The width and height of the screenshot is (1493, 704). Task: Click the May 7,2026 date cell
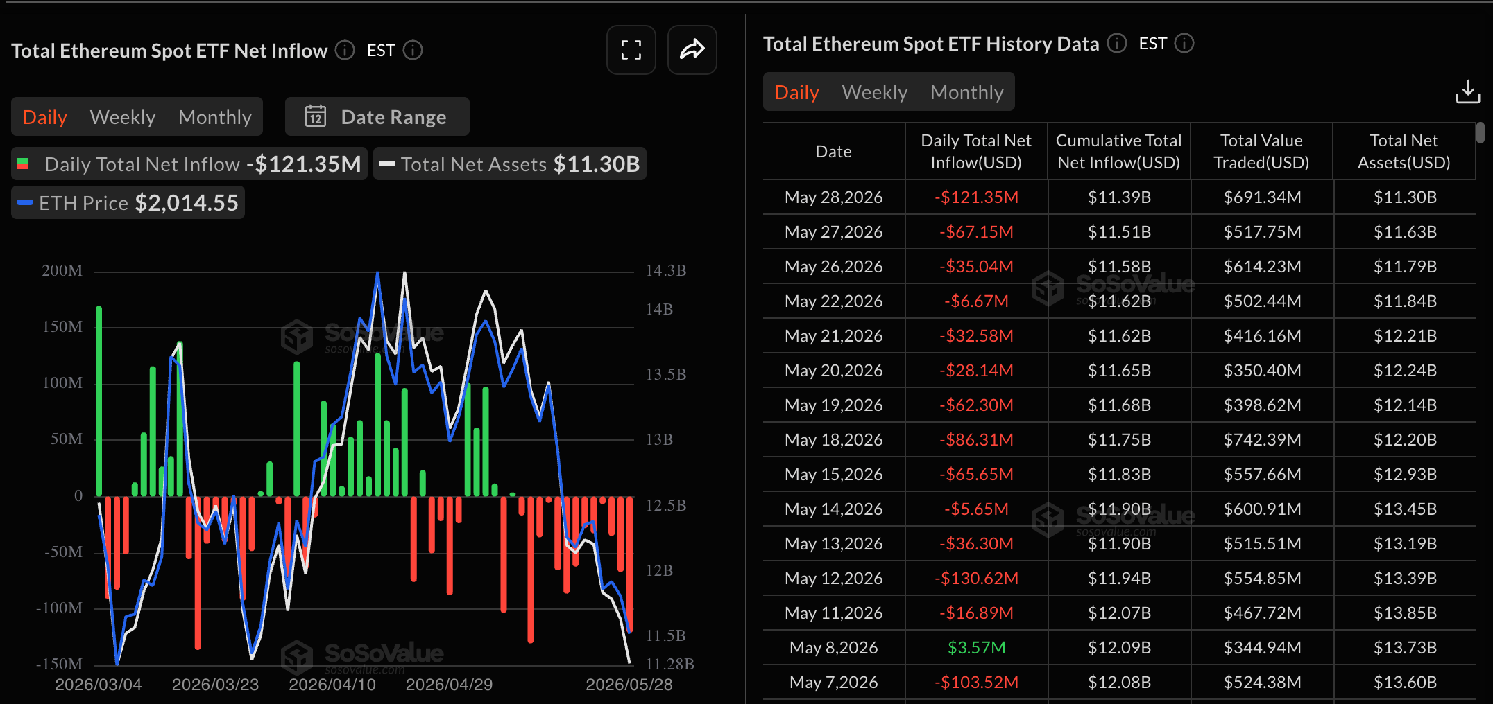coord(834,683)
